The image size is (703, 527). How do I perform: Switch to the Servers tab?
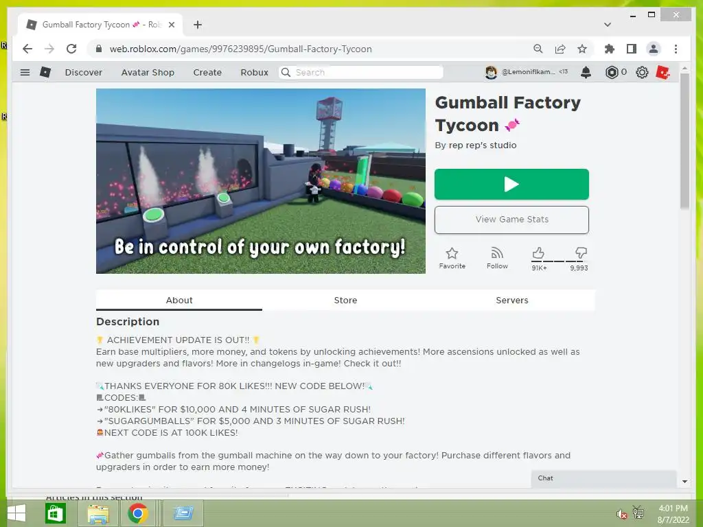pos(512,301)
